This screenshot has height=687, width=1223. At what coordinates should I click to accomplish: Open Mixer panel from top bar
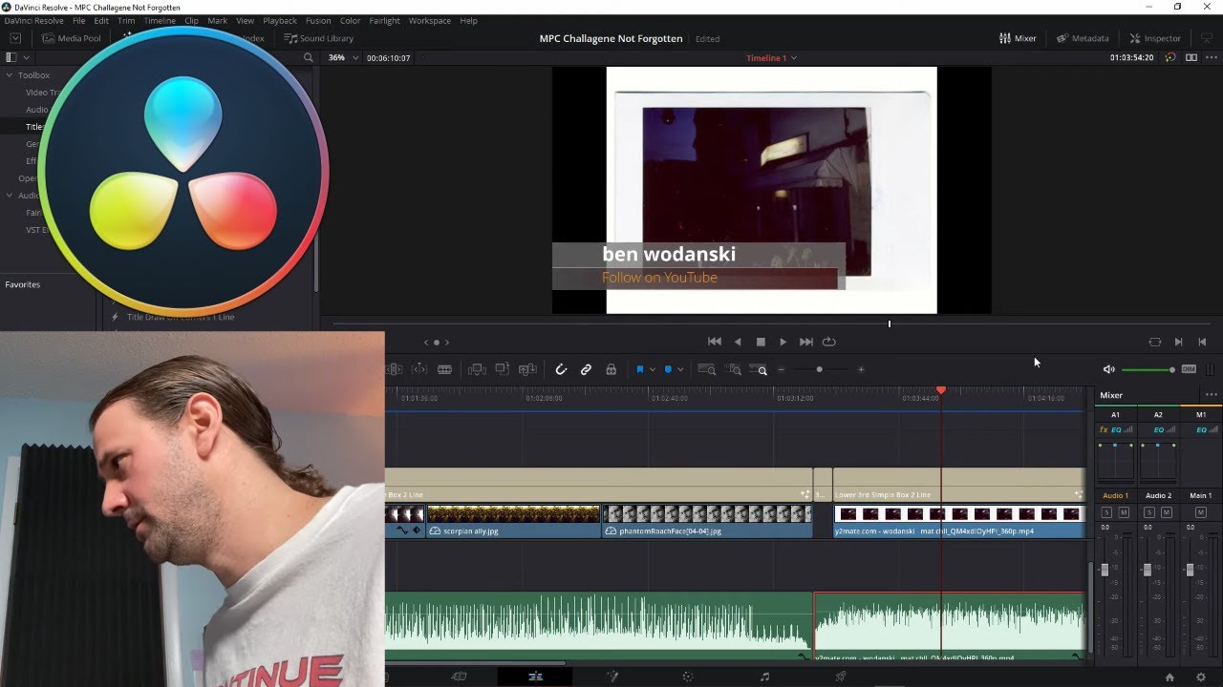(1018, 38)
